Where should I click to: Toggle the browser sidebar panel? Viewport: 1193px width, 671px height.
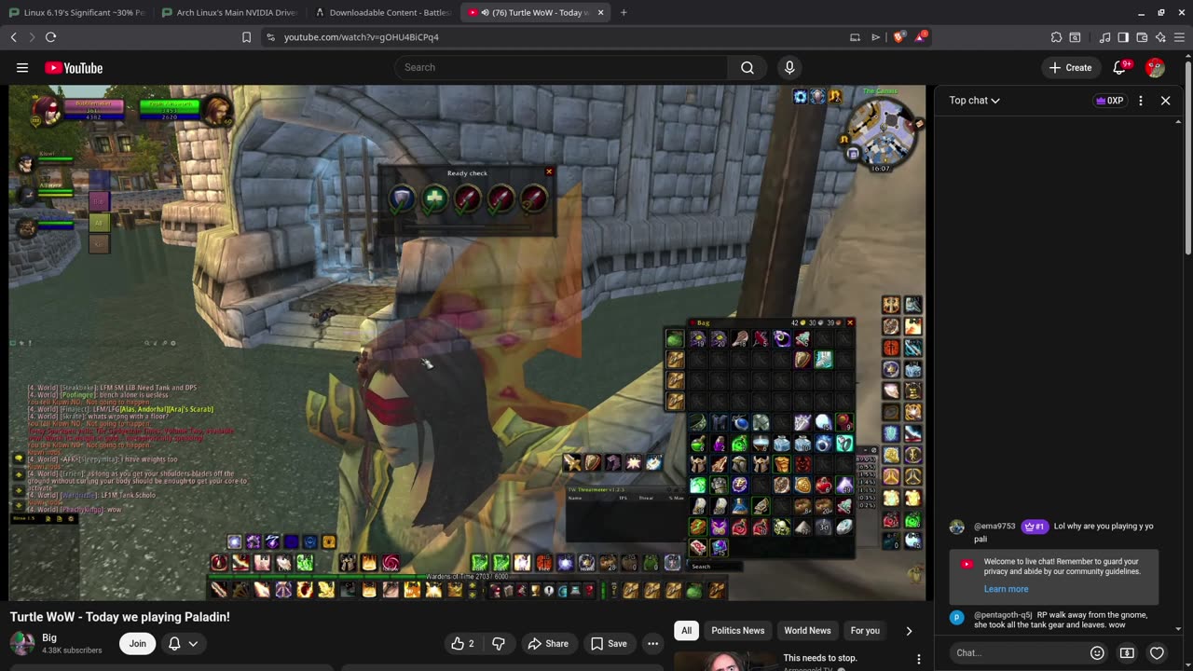coord(1123,37)
